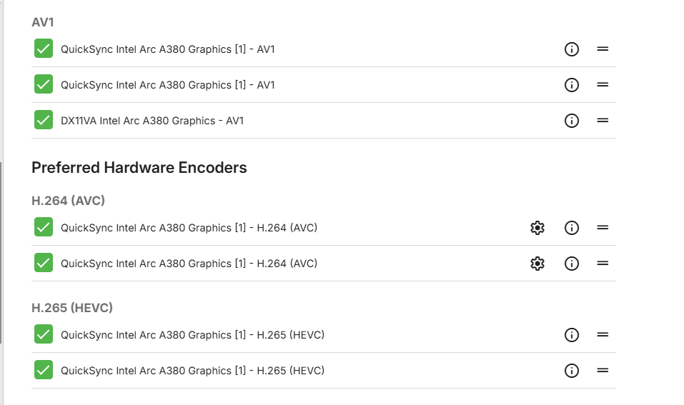Click drag handle of first H.265 encoder
684x405 pixels.
coord(603,335)
